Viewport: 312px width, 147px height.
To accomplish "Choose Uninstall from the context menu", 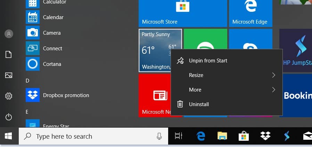I will point(227,104).
